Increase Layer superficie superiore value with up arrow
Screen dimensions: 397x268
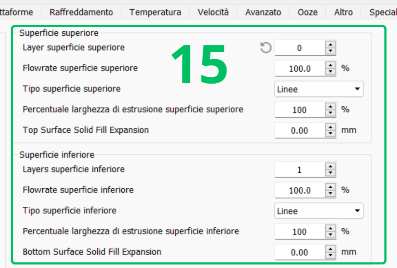coord(330,45)
